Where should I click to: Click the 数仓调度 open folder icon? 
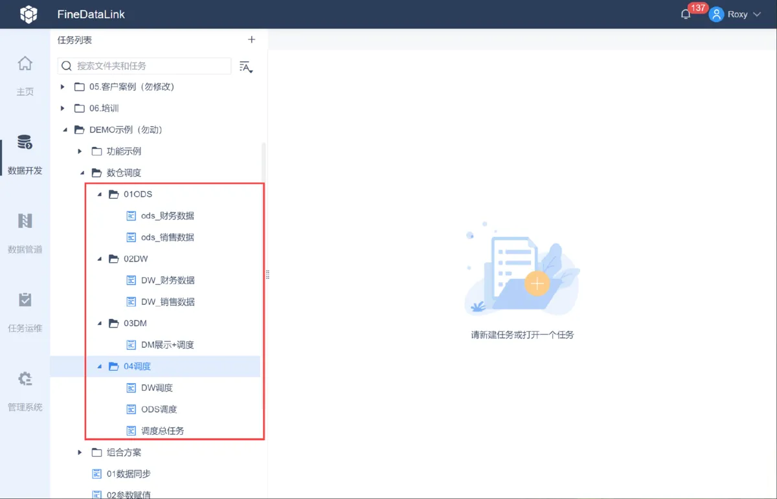[x=96, y=173]
